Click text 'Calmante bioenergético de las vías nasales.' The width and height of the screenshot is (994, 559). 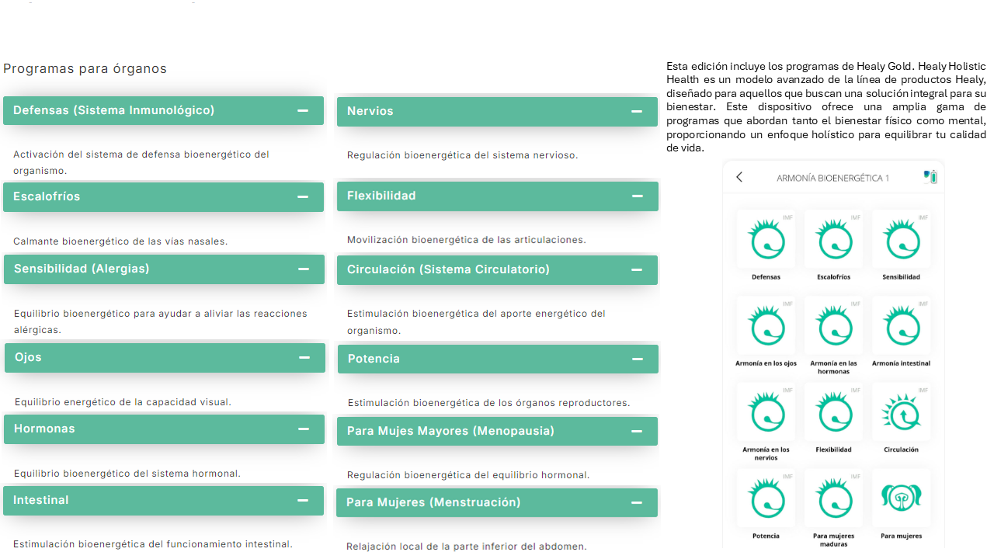pos(120,241)
